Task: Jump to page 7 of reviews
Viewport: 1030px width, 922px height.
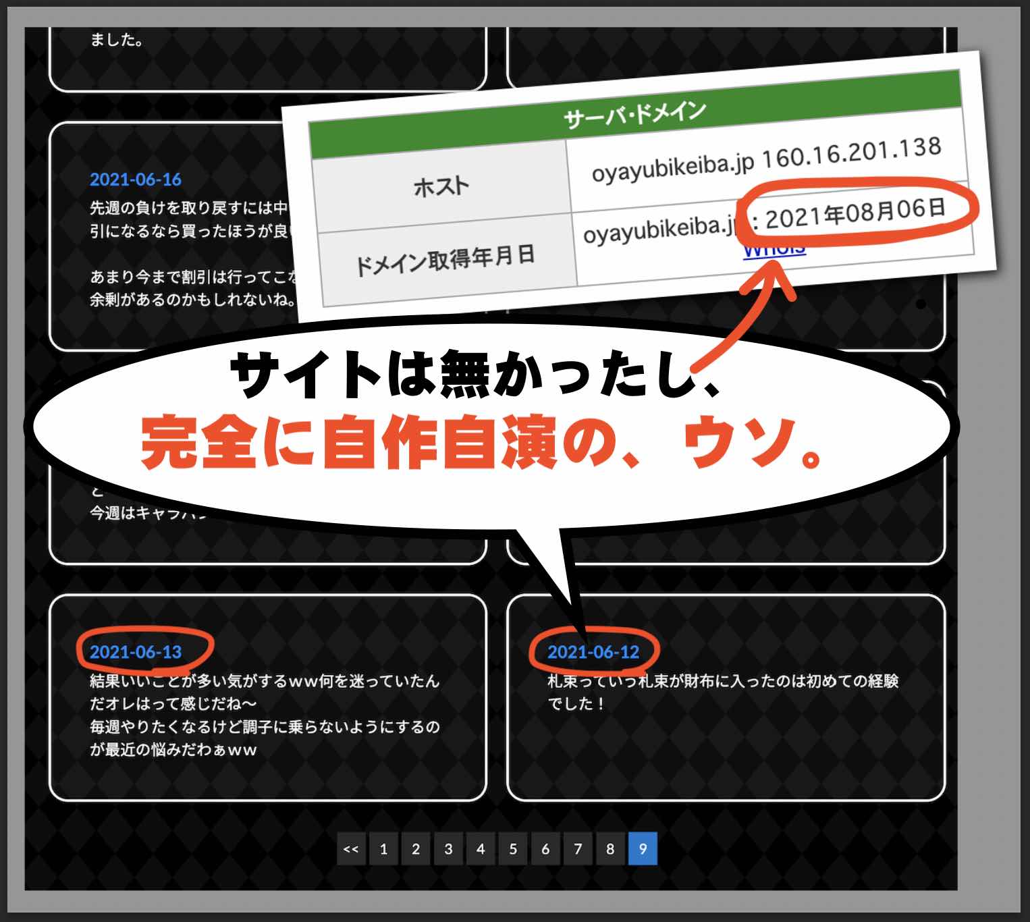Action: tap(578, 850)
